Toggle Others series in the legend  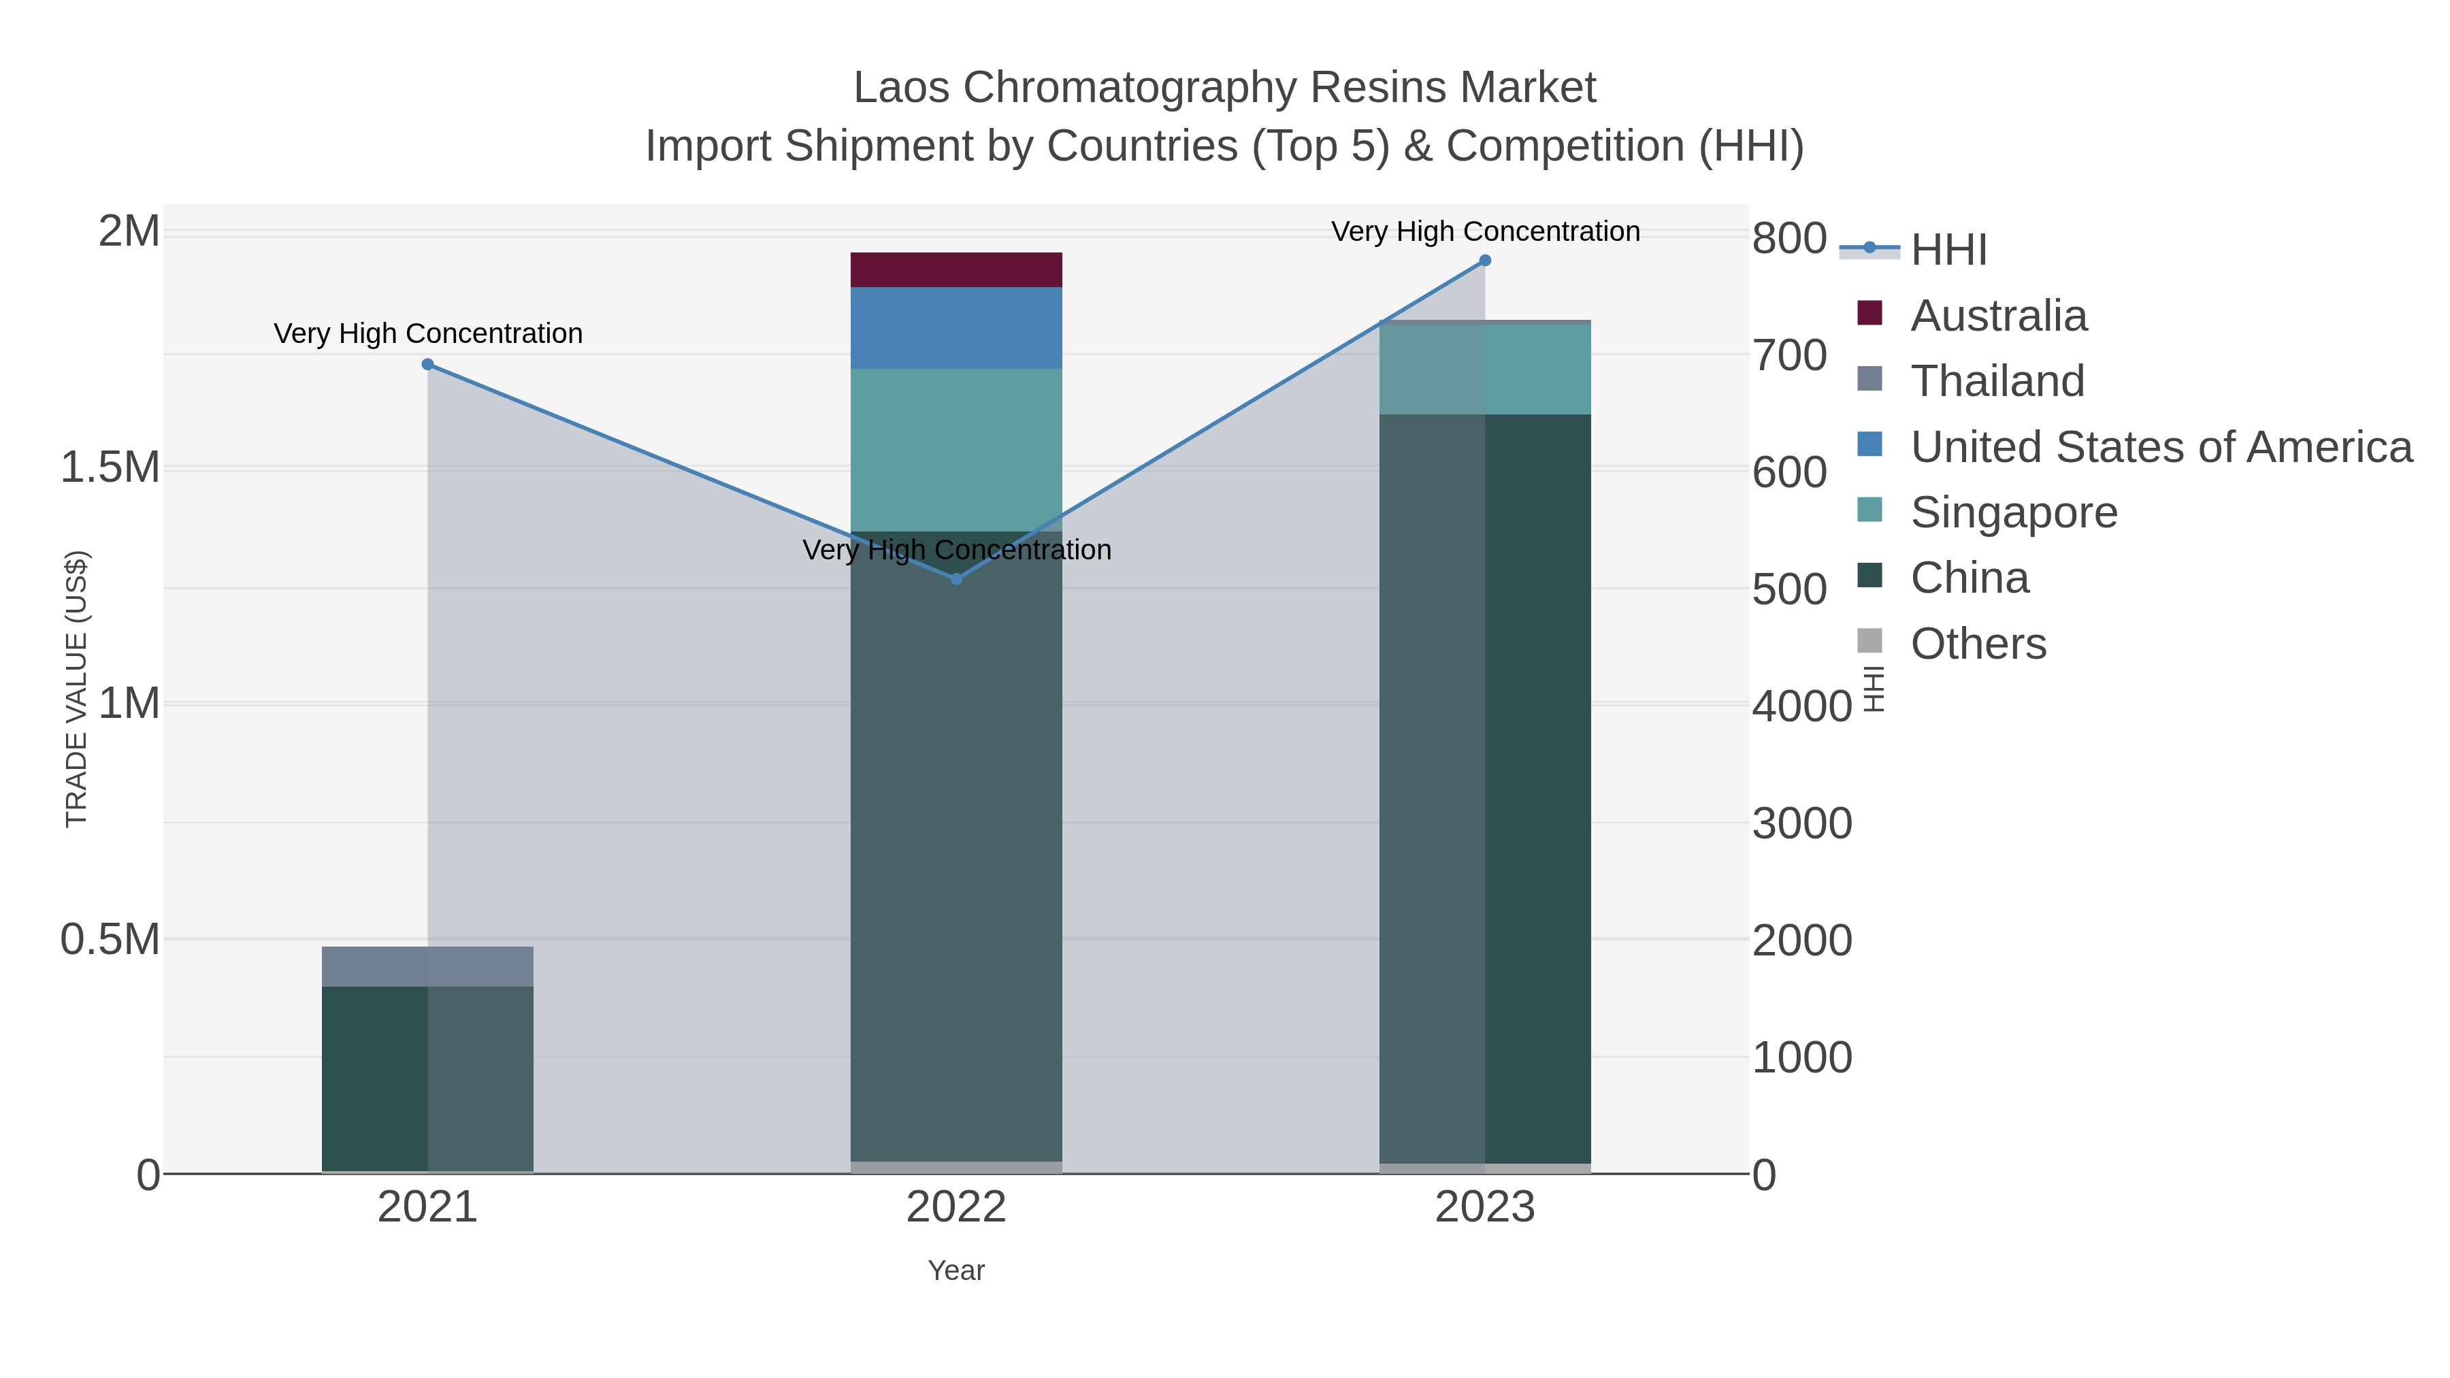[1952, 643]
